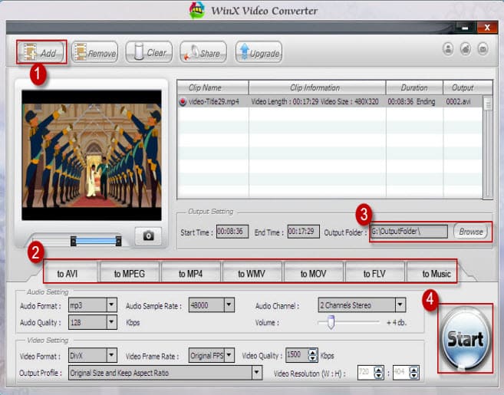Open the Share button
Screen dimensions: 504x395
(203, 52)
